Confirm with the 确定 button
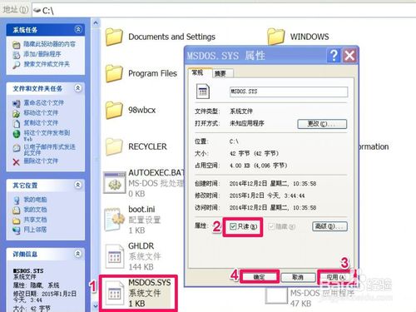 (x=260, y=277)
